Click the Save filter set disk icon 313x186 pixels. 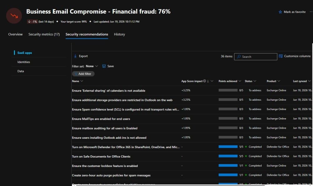tap(104, 66)
